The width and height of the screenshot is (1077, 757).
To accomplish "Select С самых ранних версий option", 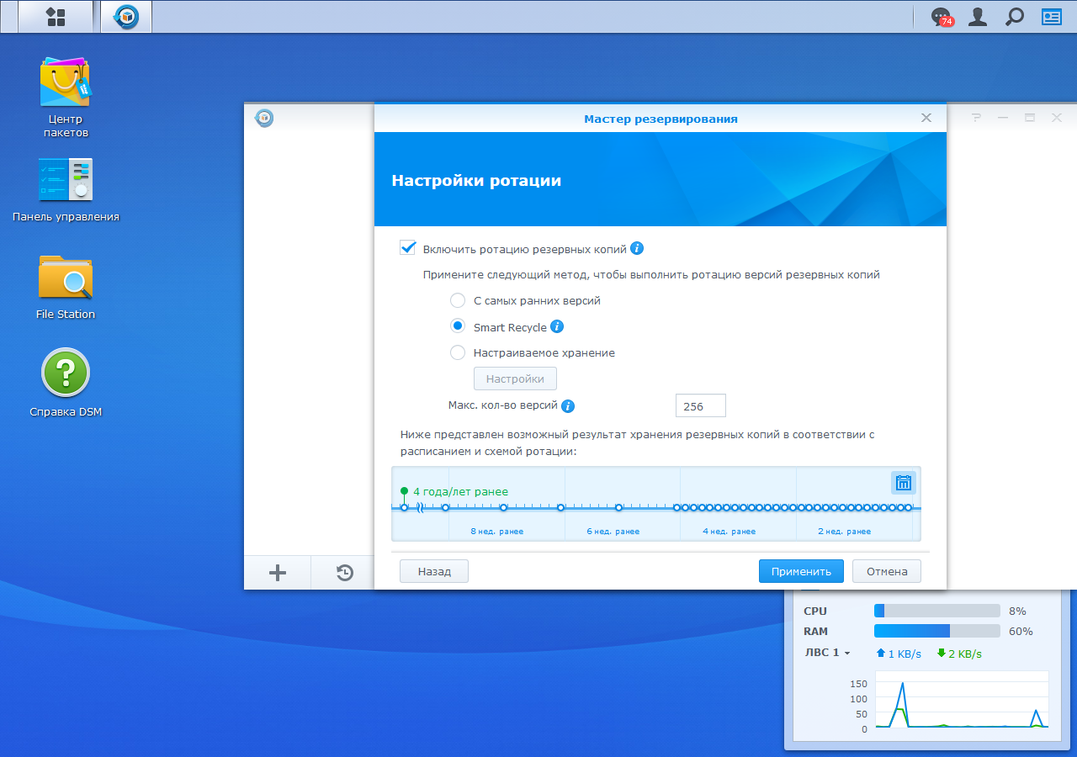I will pyautogui.click(x=458, y=300).
